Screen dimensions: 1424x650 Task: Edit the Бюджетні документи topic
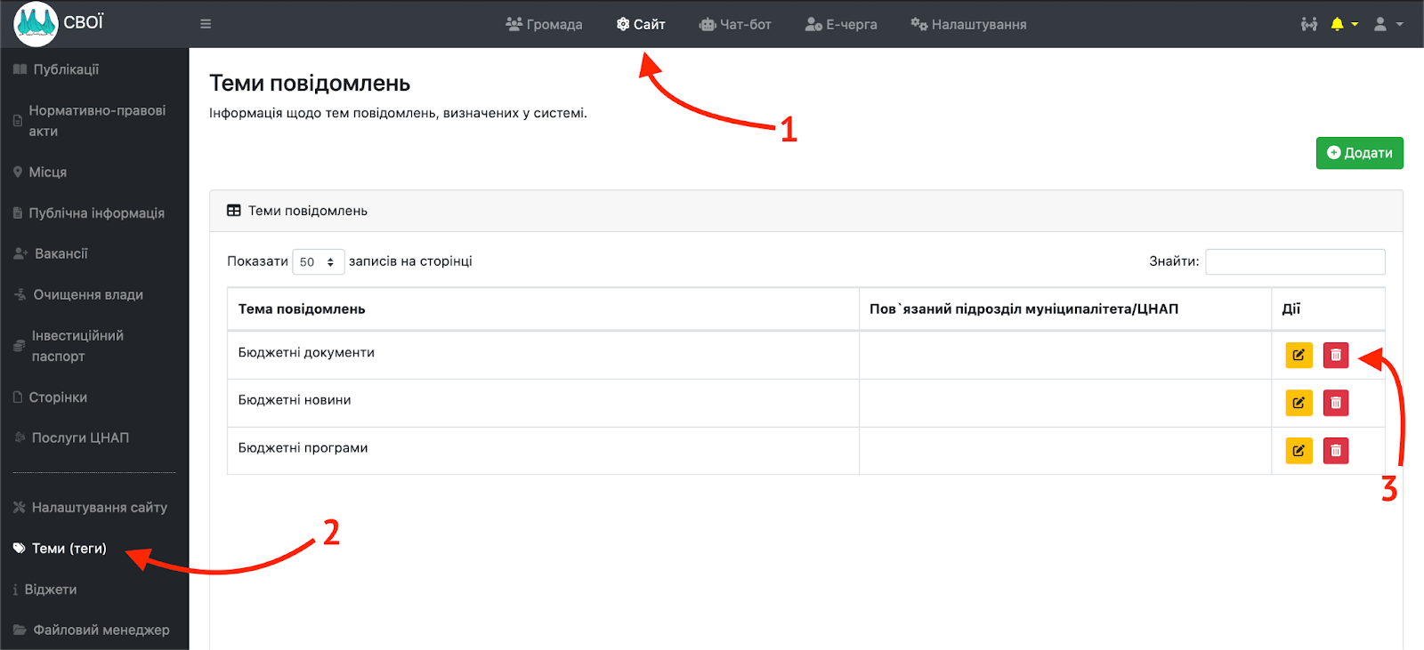[1299, 355]
